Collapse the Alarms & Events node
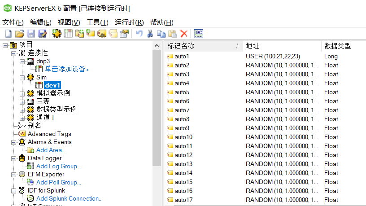 13,142
